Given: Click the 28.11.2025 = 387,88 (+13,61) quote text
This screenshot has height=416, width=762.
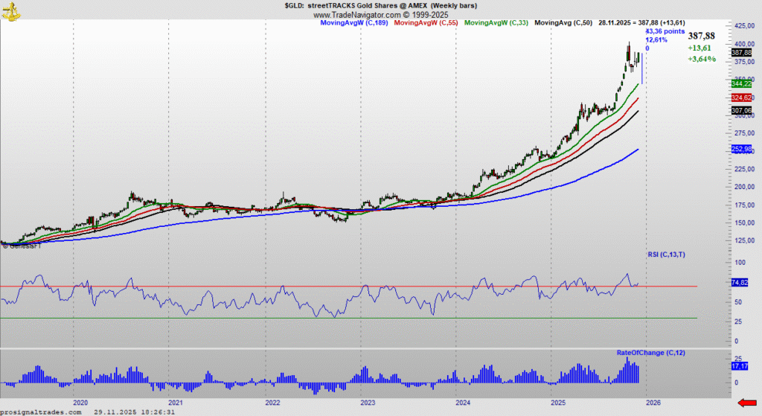Looking at the screenshot, I should (641, 23).
